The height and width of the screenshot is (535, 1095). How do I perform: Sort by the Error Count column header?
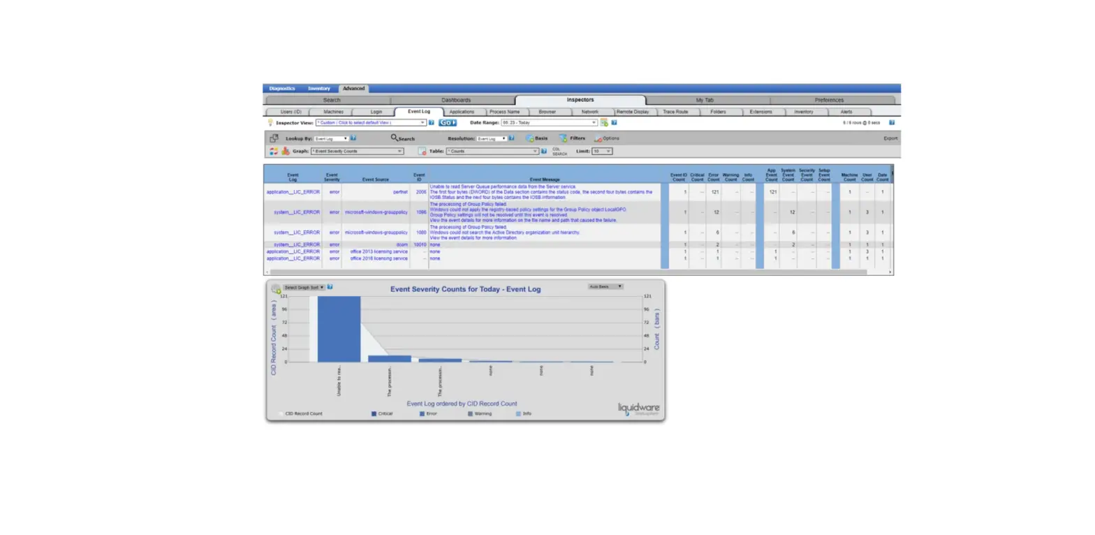coord(714,177)
